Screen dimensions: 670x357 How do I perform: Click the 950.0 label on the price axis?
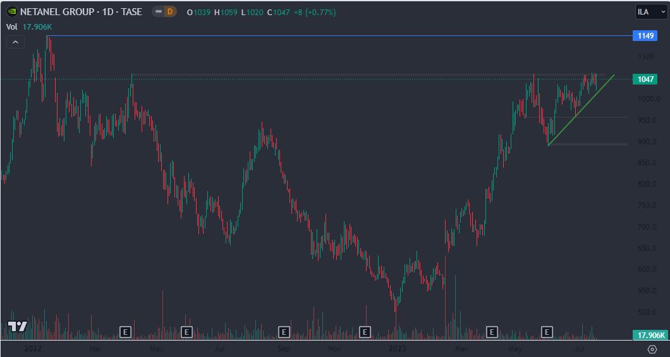click(647, 120)
